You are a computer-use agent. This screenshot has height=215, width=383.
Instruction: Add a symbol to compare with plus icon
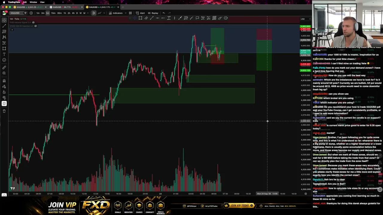pos(31,13)
